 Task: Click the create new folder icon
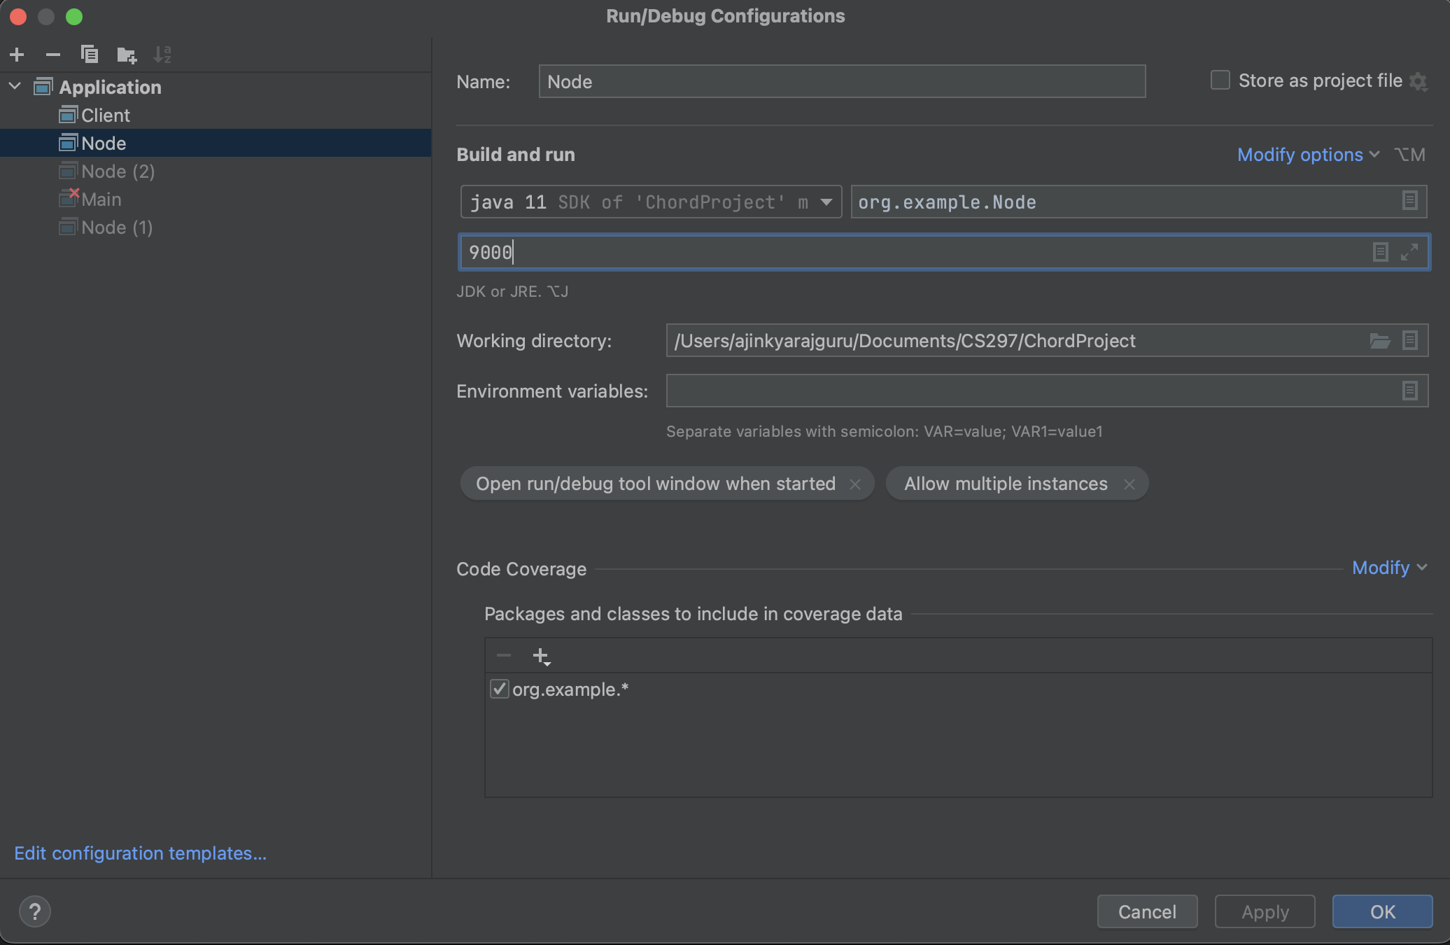127,55
